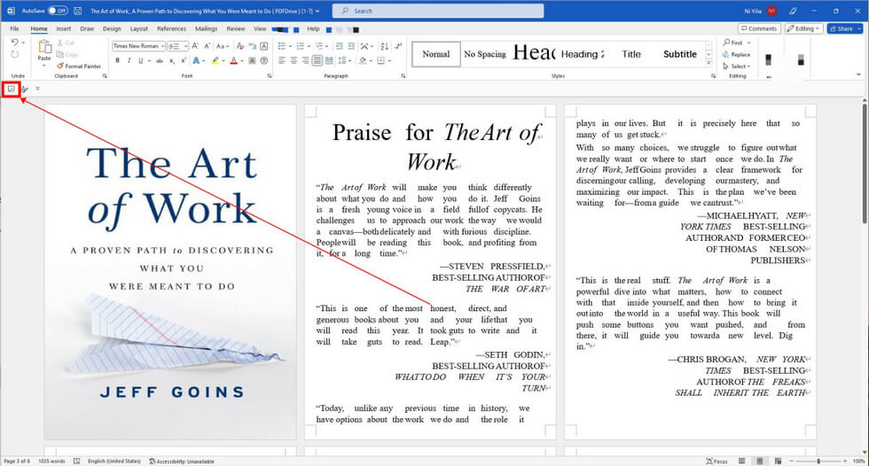Image resolution: width=869 pixels, height=466 pixels.
Task: Click the Numbering list icon
Action: click(x=300, y=46)
